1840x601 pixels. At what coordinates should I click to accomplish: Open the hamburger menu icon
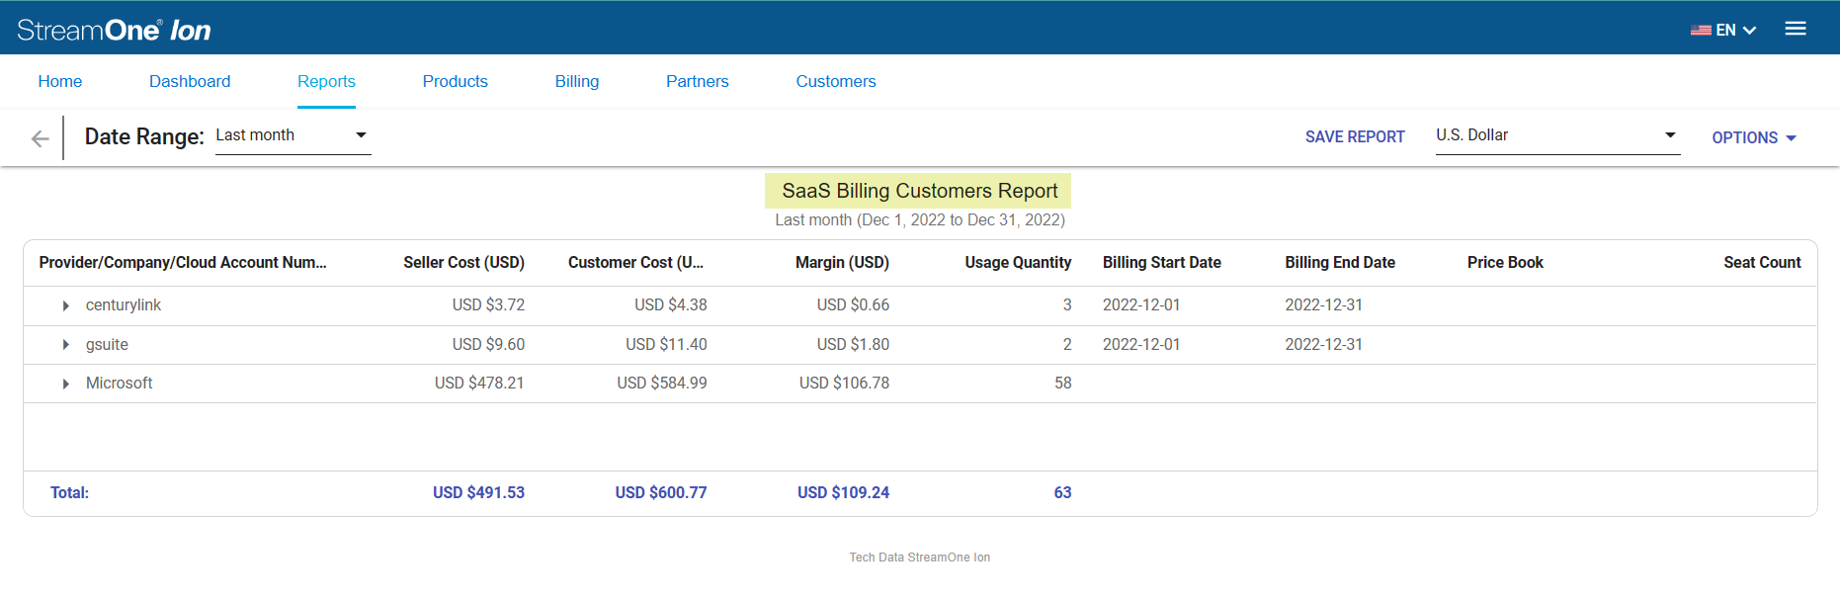tap(1796, 29)
